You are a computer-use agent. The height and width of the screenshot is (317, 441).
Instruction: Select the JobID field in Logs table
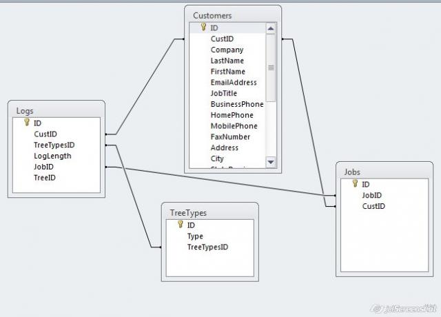tap(57, 167)
